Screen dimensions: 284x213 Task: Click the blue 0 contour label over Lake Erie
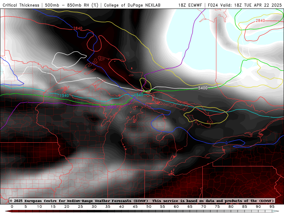click(226, 143)
